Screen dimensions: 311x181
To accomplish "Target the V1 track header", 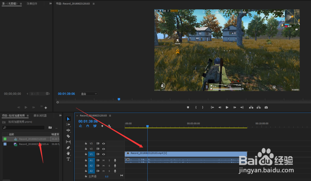I will [x=91, y=154].
